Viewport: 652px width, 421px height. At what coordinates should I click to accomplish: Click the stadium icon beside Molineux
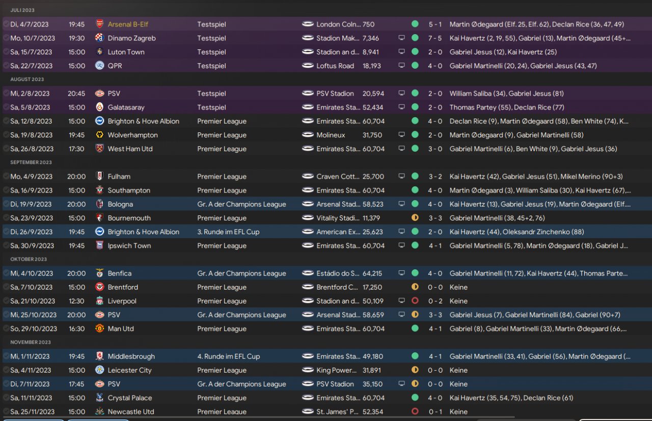coord(307,135)
